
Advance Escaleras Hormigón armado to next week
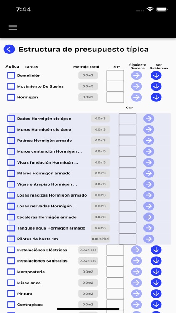point(149,217)
